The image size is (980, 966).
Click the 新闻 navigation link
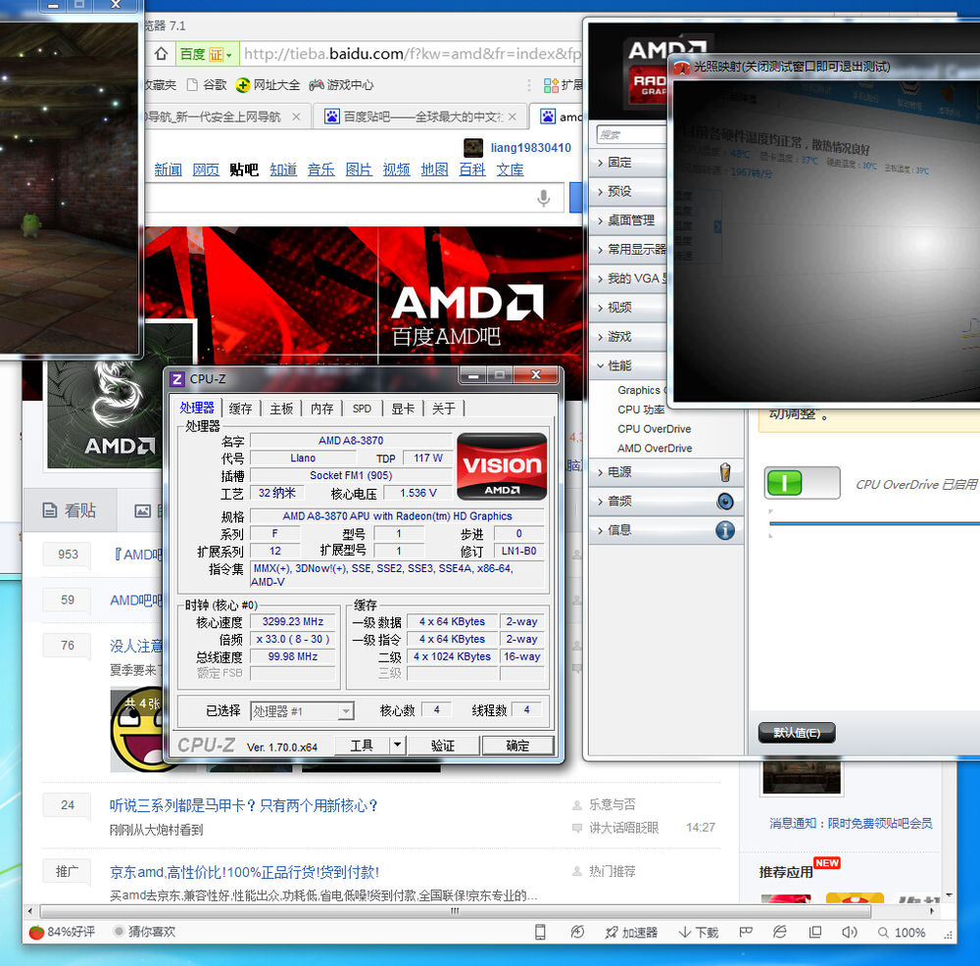coord(168,169)
